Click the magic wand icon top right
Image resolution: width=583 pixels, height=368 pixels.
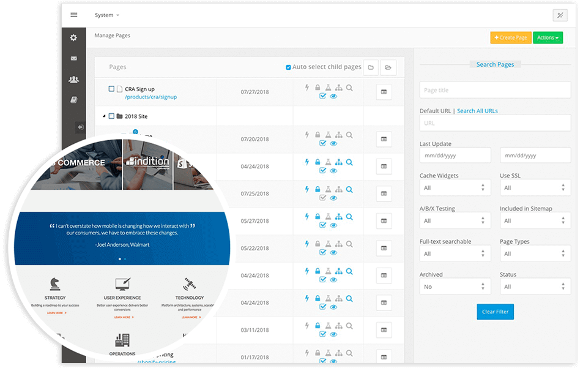(x=560, y=16)
